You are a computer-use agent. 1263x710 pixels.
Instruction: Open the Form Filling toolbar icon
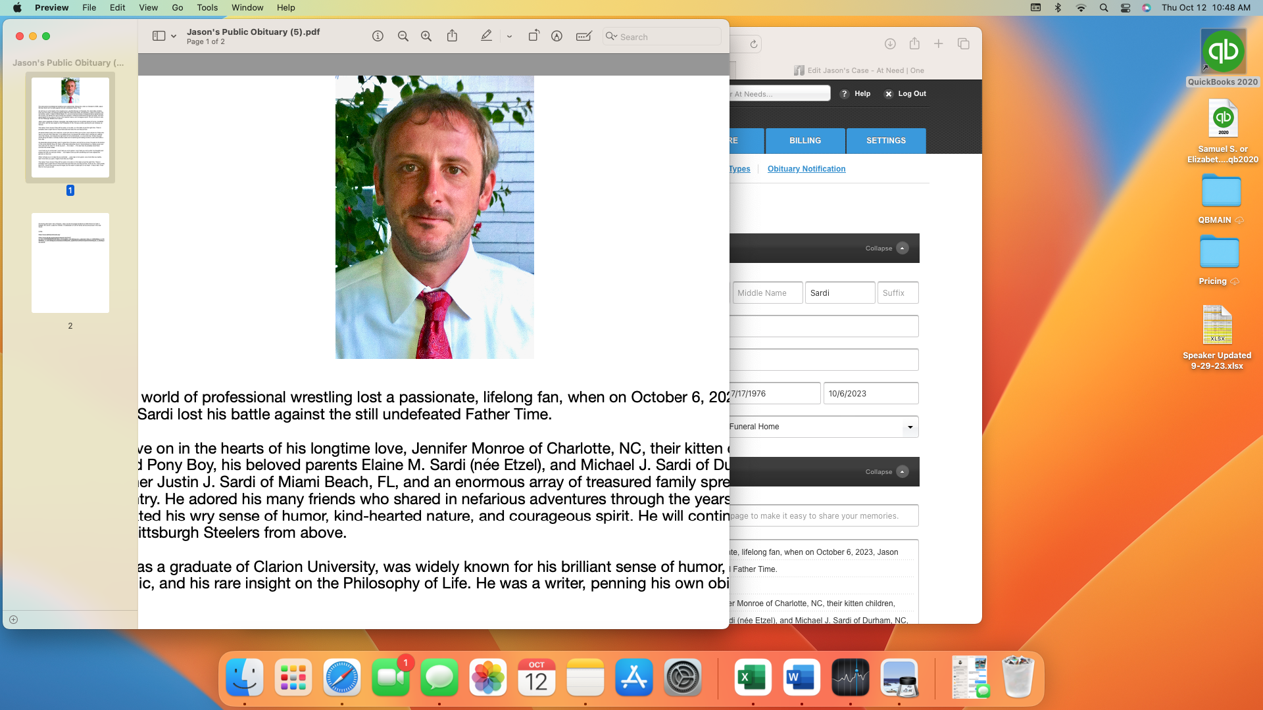pyautogui.click(x=583, y=36)
